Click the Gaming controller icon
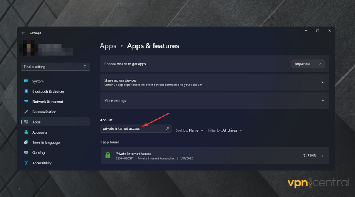Viewport: 355px width, 197px height. pos(26,152)
